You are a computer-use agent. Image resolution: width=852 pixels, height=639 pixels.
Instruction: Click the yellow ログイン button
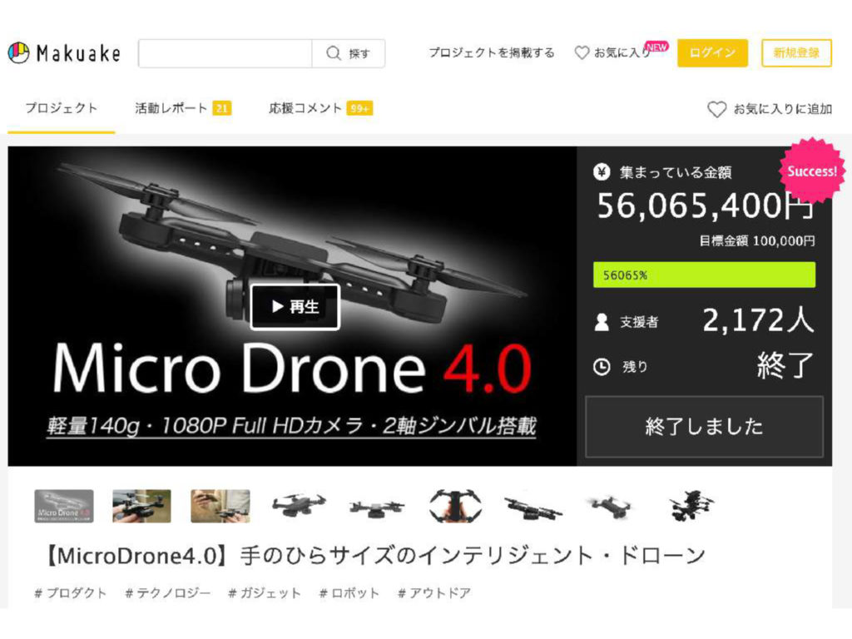(x=712, y=52)
